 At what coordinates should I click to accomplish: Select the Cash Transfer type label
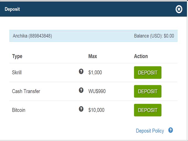[x=26, y=91]
